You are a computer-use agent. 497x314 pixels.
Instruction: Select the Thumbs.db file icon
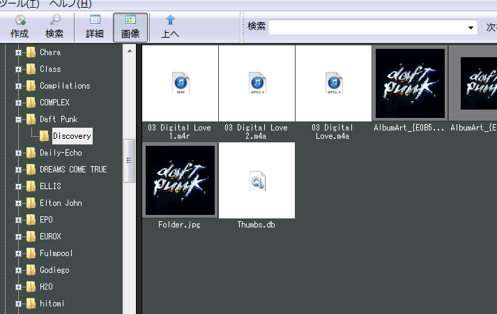[257, 181]
